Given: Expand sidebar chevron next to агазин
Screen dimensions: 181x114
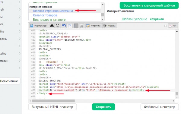Looking at the screenshot, I should [20, 61].
